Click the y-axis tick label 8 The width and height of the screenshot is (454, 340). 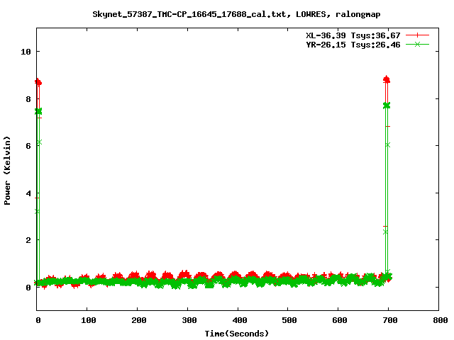click(28, 99)
